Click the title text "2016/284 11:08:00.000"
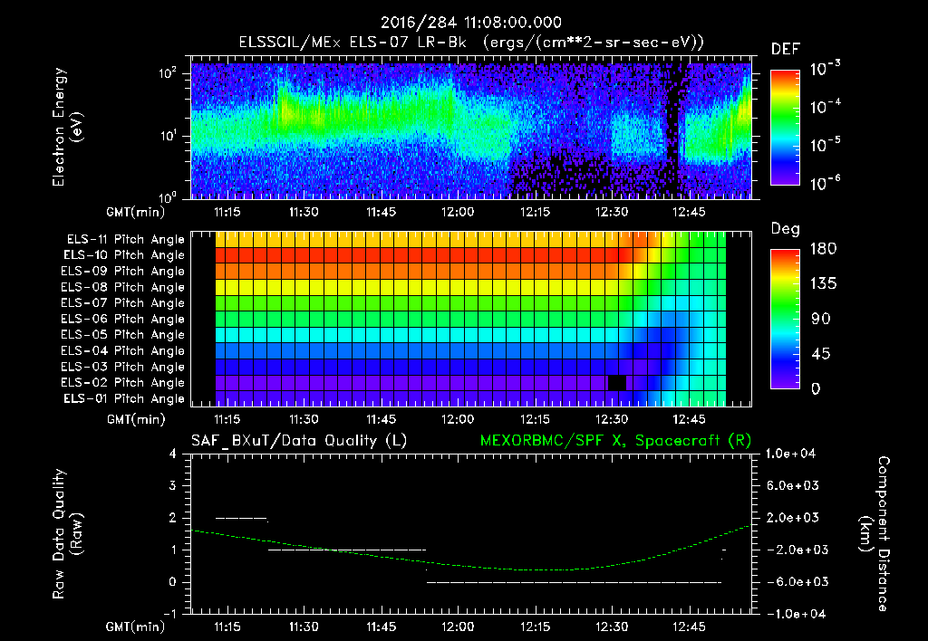The width and height of the screenshot is (928, 641). pos(470,23)
